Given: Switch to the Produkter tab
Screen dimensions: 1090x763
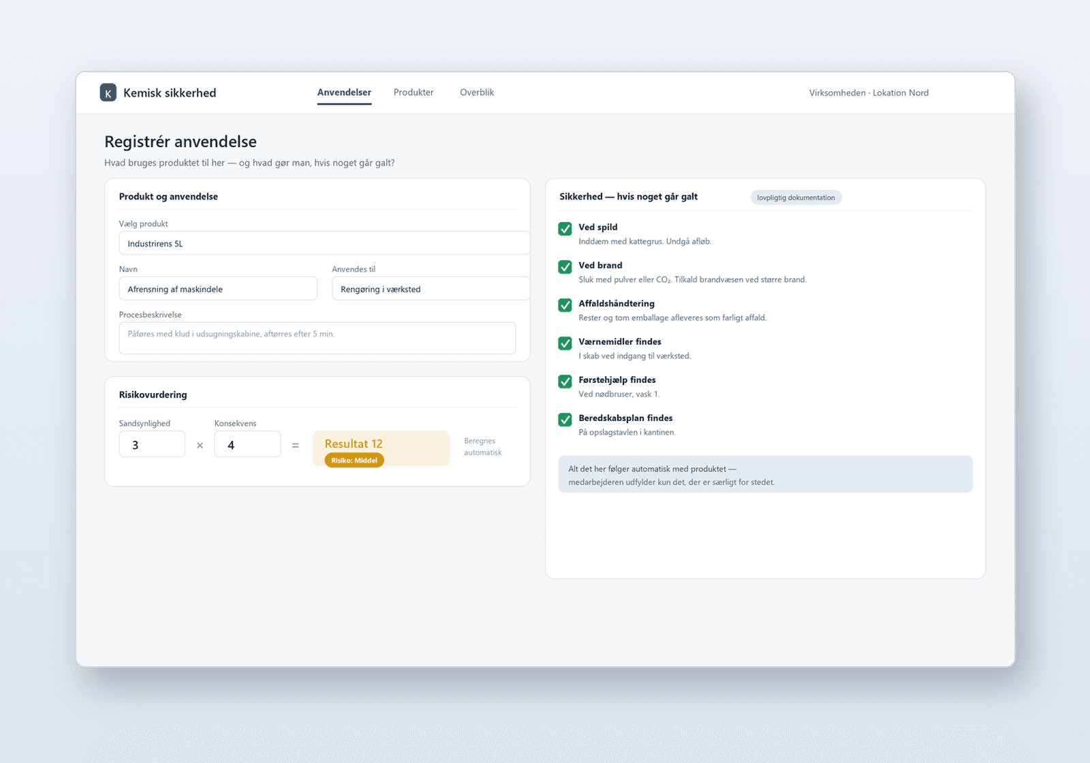Looking at the screenshot, I should click(414, 93).
